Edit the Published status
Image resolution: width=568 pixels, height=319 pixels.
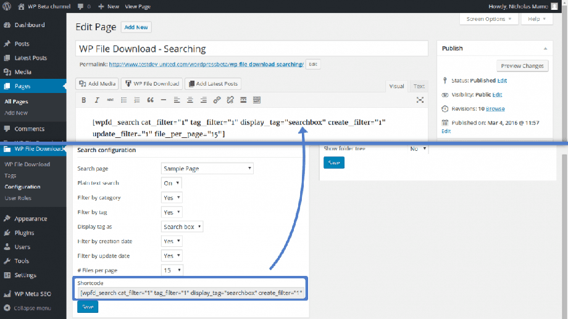[x=502, y=81]
